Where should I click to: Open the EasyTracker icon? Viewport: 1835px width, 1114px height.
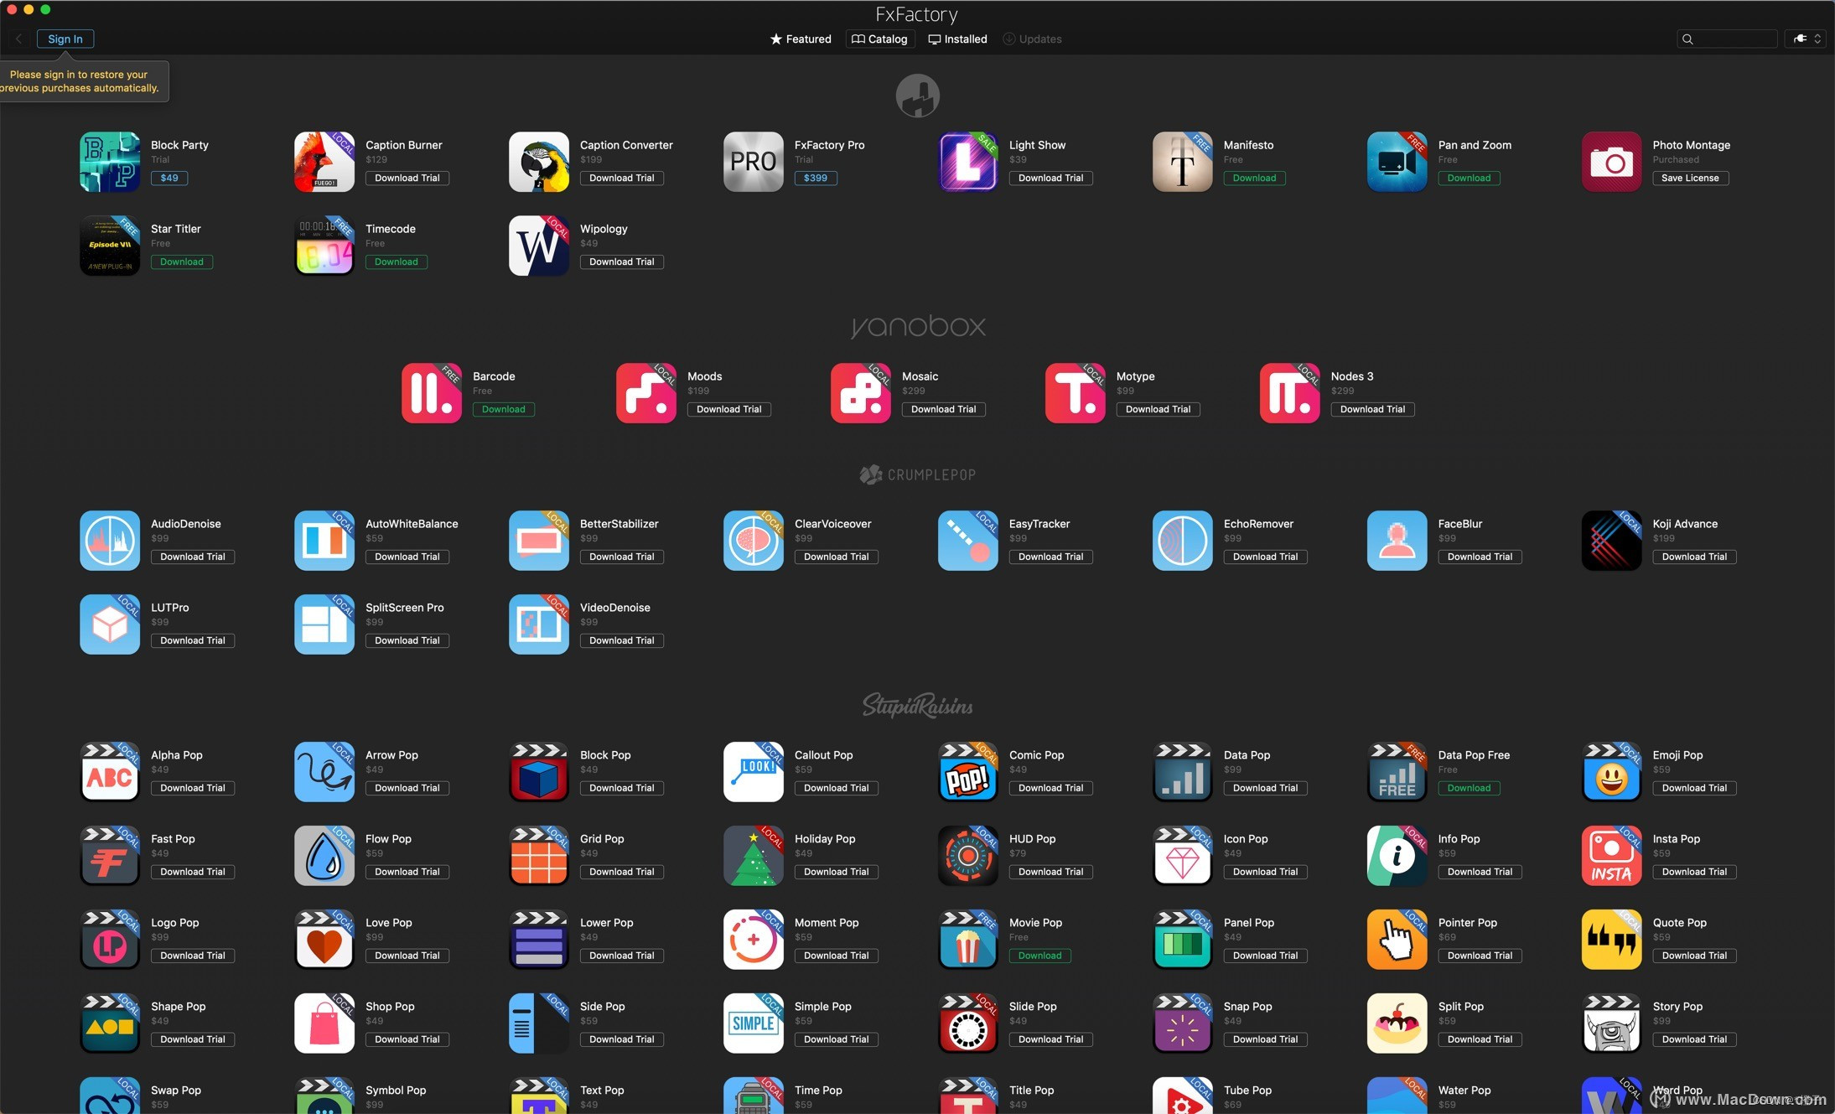click(968, 541)
